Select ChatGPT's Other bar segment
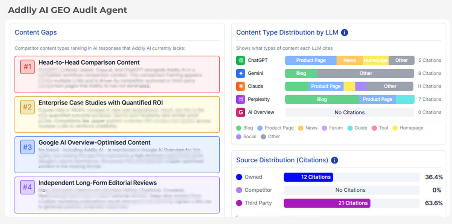This screenshot has width=452, height=224. 402,60
